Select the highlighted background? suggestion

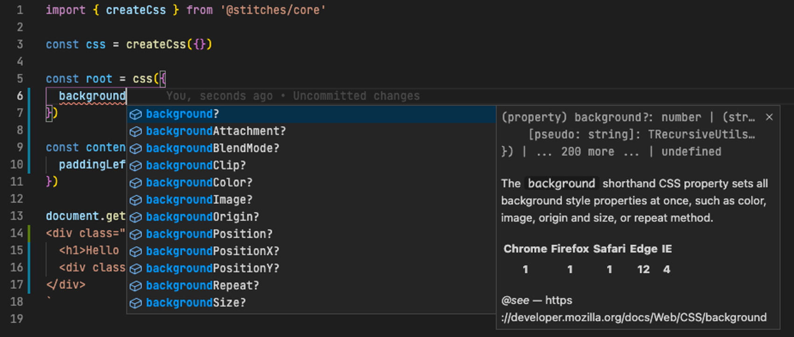click(x=182, y=114)
